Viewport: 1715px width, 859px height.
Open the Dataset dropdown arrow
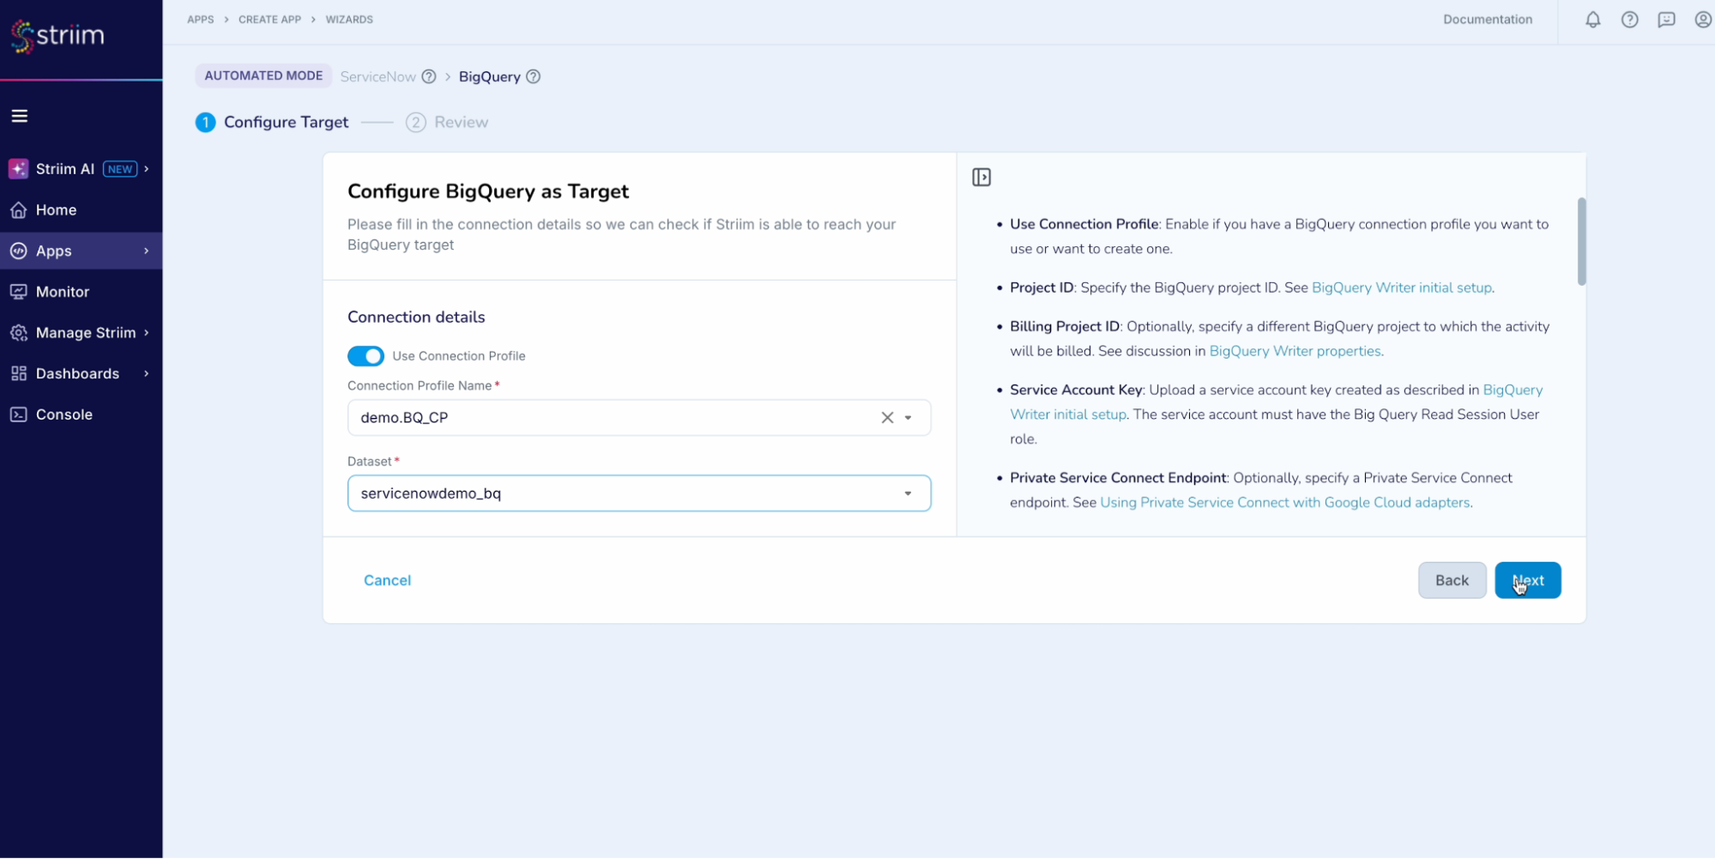tap(908, 493)
